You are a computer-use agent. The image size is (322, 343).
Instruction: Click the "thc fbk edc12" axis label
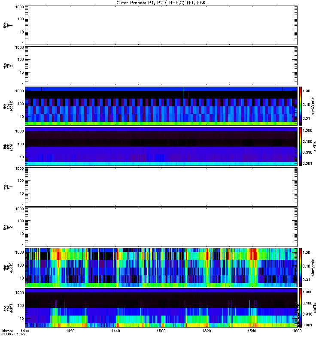[8, 268]
